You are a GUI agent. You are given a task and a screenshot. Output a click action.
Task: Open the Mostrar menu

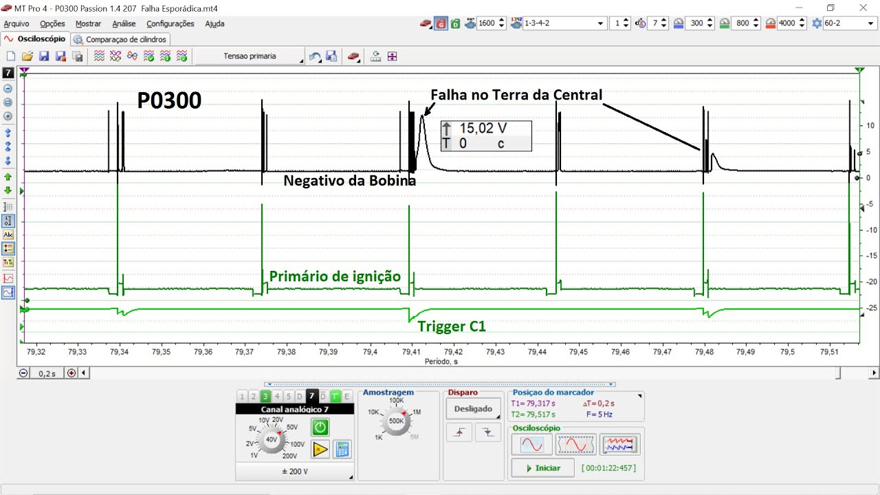89,23
